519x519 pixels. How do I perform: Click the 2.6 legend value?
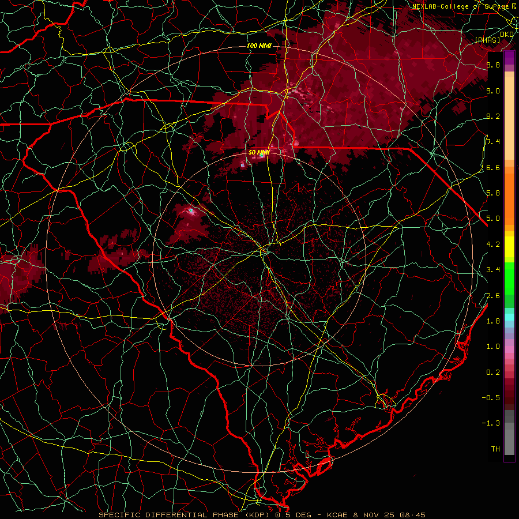tap(493, 295)
